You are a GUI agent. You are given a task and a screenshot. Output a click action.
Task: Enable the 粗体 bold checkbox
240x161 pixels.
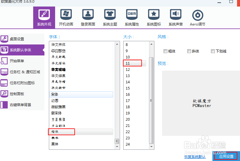click(165, 51)
